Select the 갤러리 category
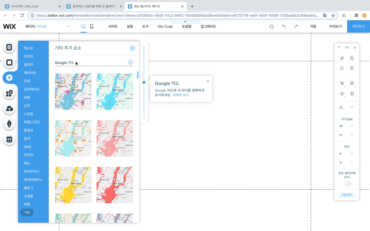The height and width of the screenshot is (231, 370). (x=28, y=65)
